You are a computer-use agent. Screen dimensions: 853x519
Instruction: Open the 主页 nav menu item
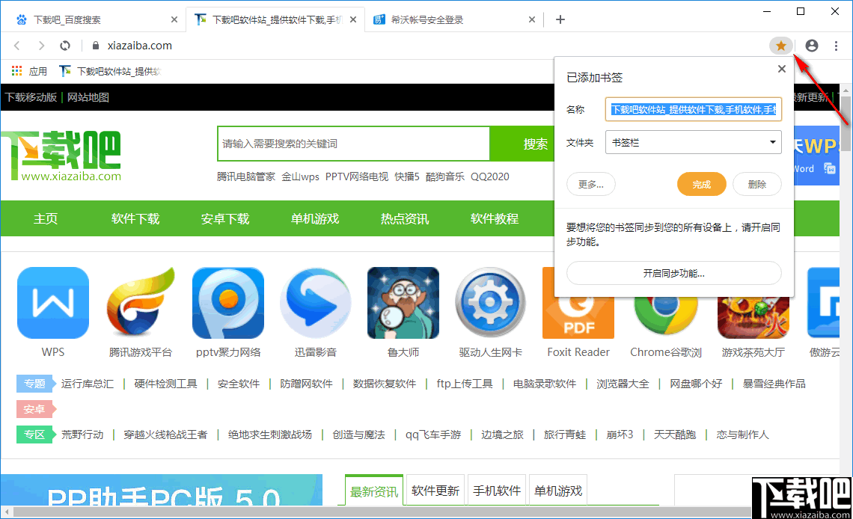click(x=46, y=218)
